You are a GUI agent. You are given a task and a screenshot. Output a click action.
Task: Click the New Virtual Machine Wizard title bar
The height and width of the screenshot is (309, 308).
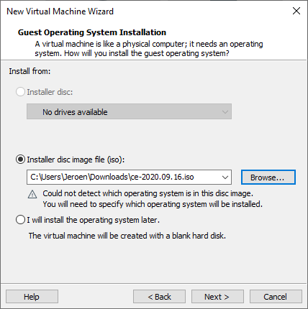144,11
